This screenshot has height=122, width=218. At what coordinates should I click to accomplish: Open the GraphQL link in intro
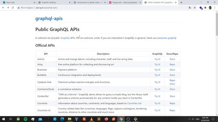pos(65,38)
